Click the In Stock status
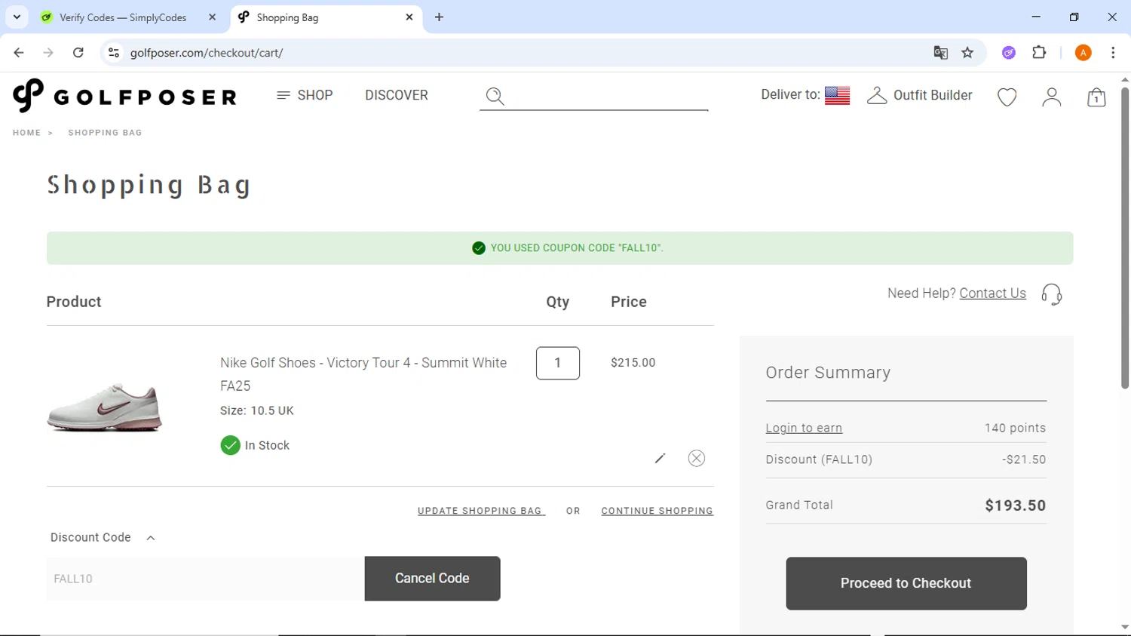Viewport: 1131px width, 636px height. coord(255,445)
